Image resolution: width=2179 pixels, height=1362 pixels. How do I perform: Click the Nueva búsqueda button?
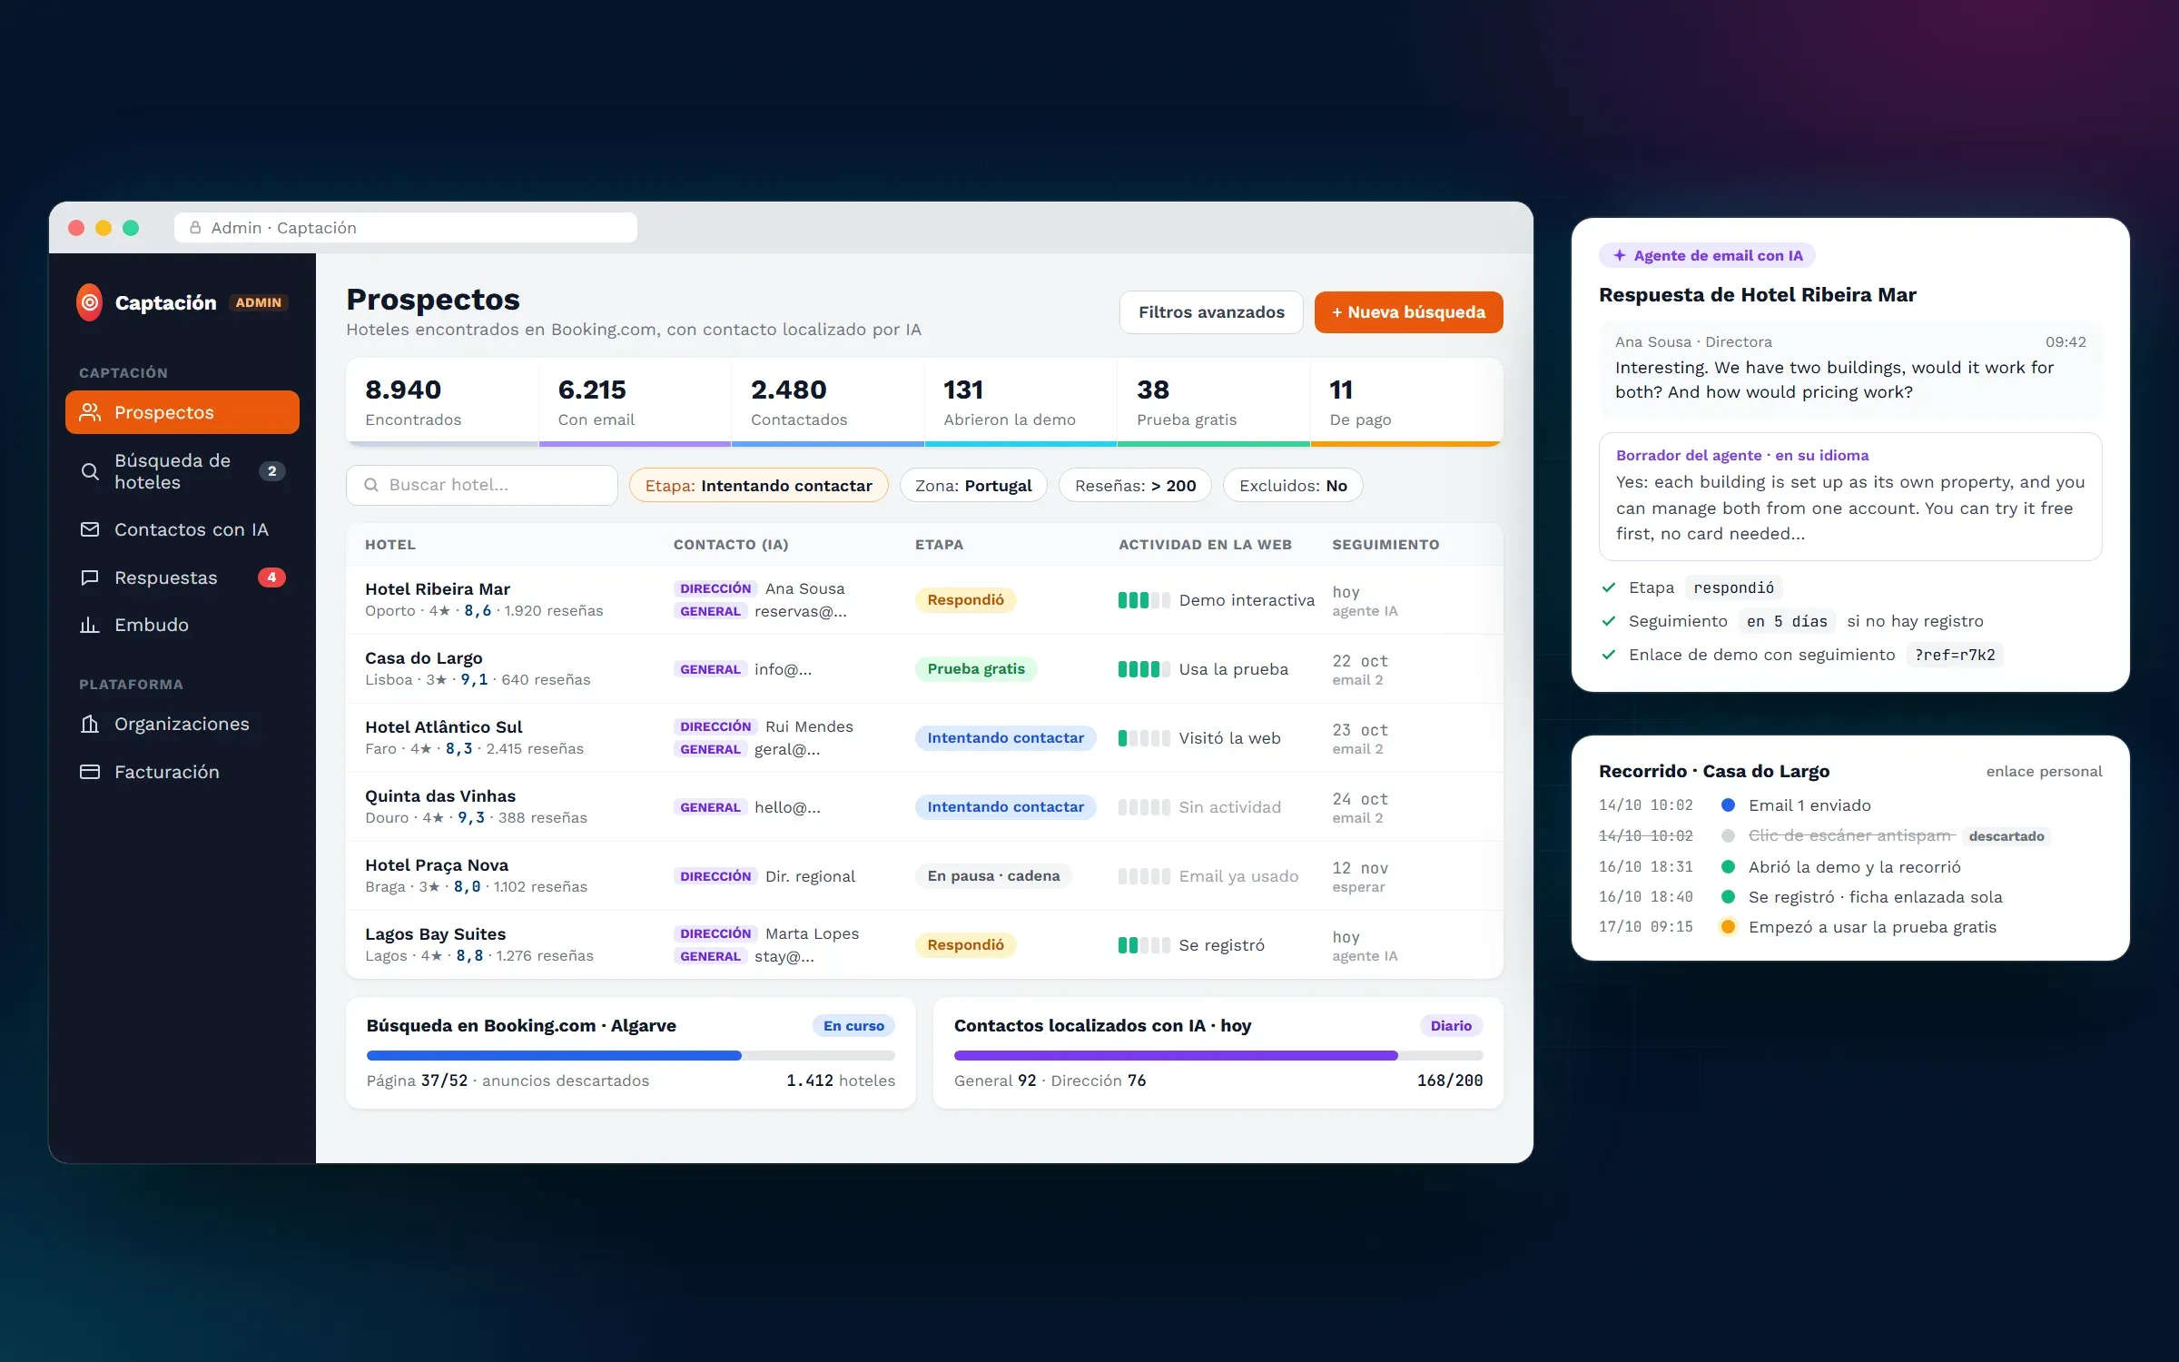pyautogui.click(x=1408, y=312)
